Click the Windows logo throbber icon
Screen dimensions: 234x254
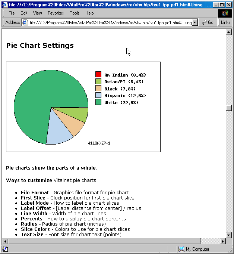pyautogui.click(x=225, y=13)
